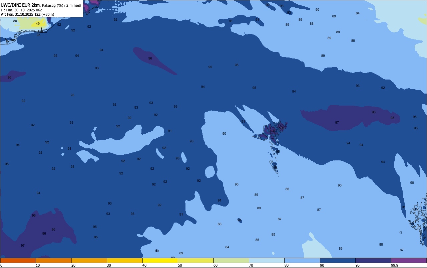Click the 'Rakastig (%) í 2 m hæð' label
The width and height of the screenshot is (427, 268).
[61, 5]
